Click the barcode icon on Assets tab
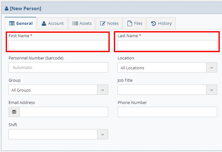This screenshot has height=152, width=222. pos(75,24)
